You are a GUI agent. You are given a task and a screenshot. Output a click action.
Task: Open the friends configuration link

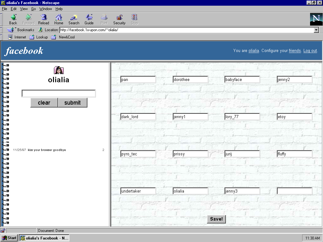(295, 51)
